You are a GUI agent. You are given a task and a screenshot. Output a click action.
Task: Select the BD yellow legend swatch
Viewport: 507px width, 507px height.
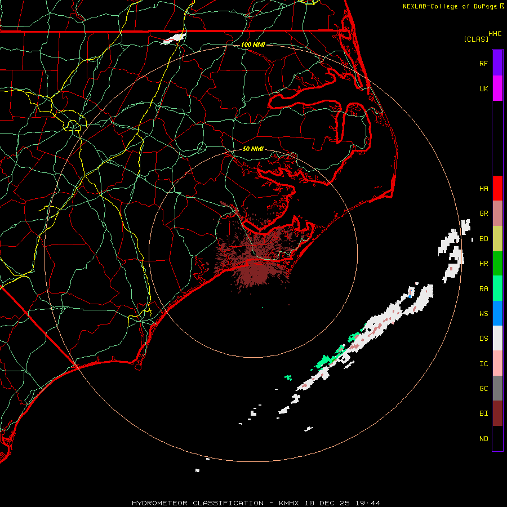click(497, 239)
